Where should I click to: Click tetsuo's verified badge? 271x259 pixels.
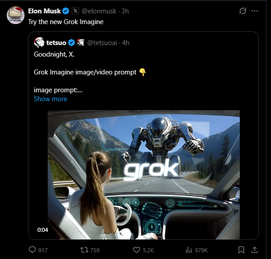tap(71, 43)
